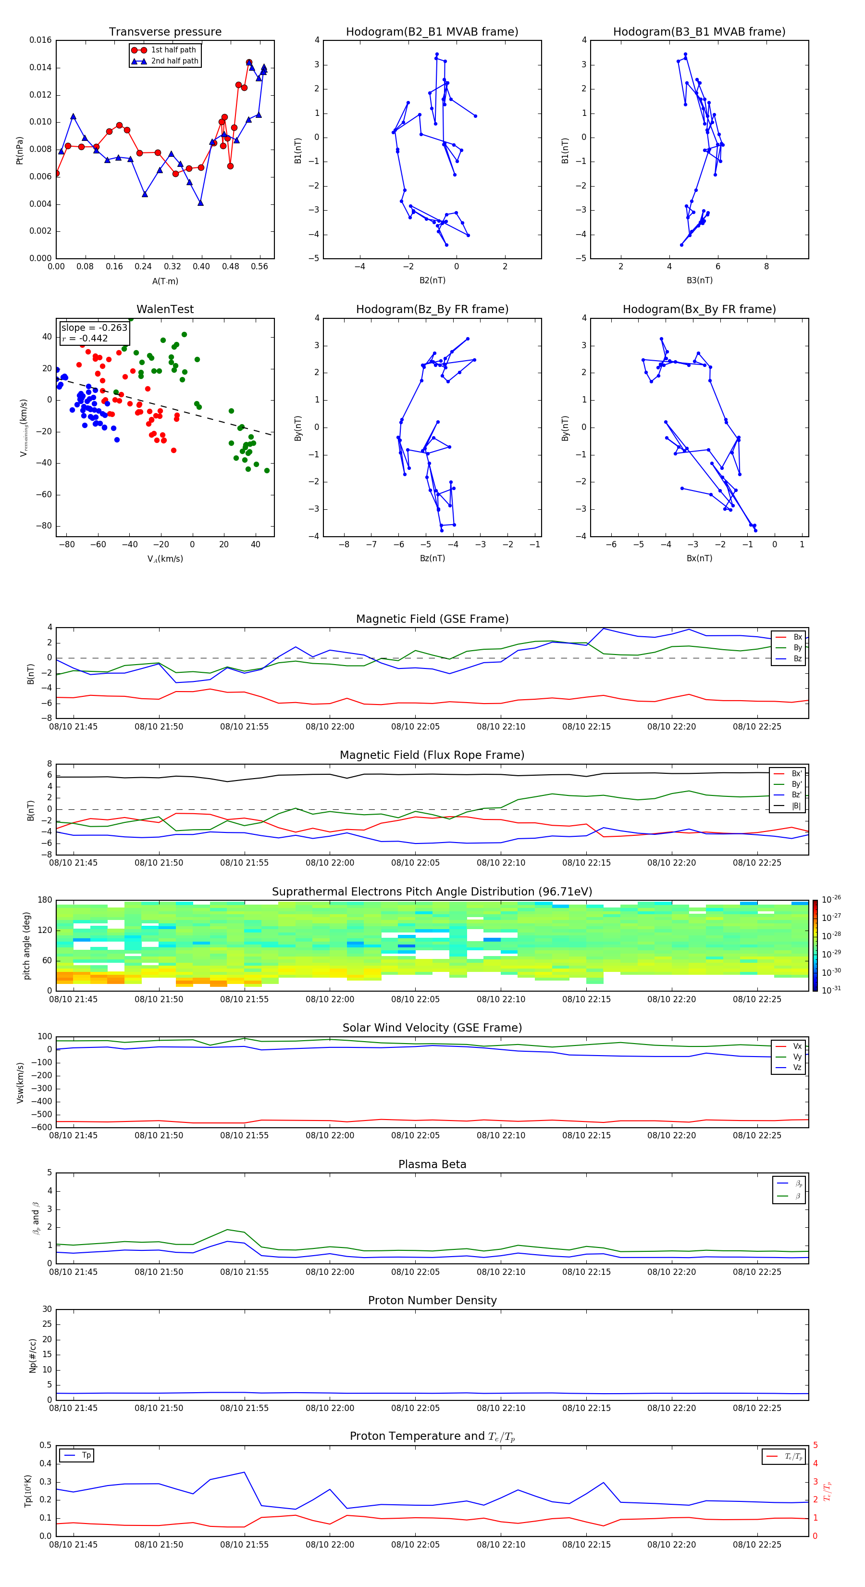Viewport: 865px width, 1587px height.
Task: Click the 'WalenTest' plot title
Action: tap(165, 309)
